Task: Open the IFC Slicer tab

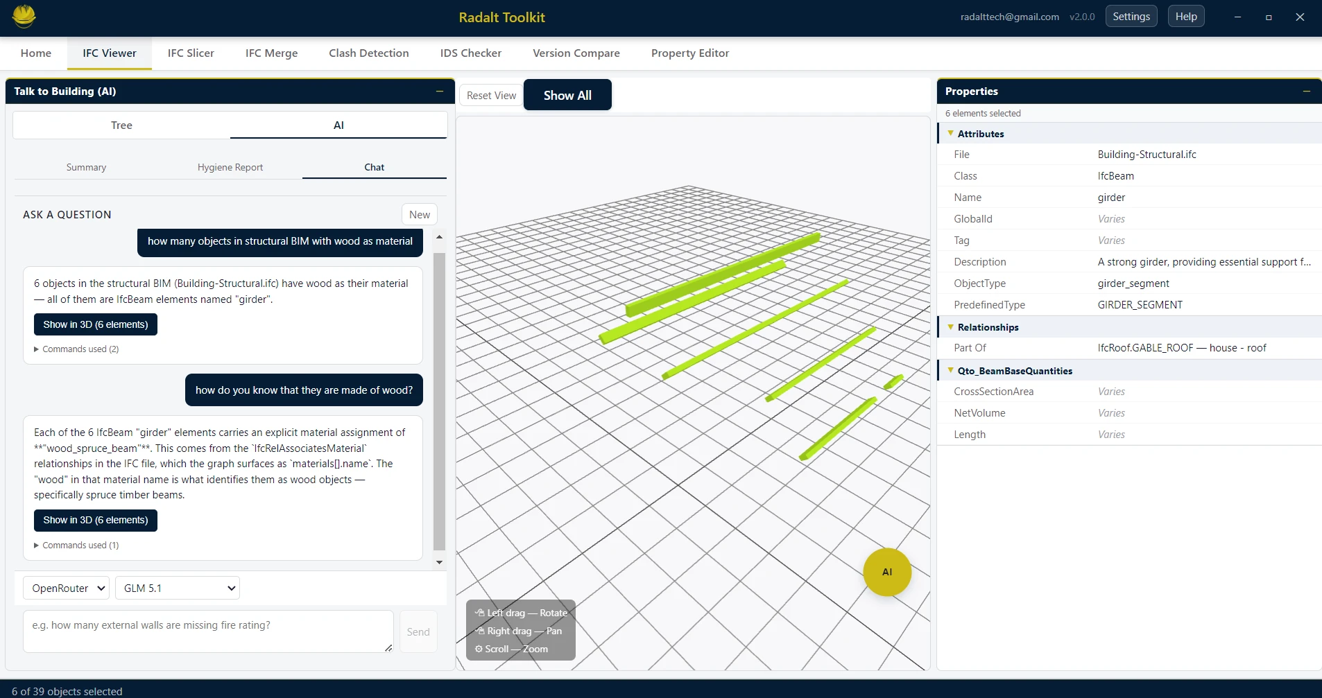Action: click(191, 53)
